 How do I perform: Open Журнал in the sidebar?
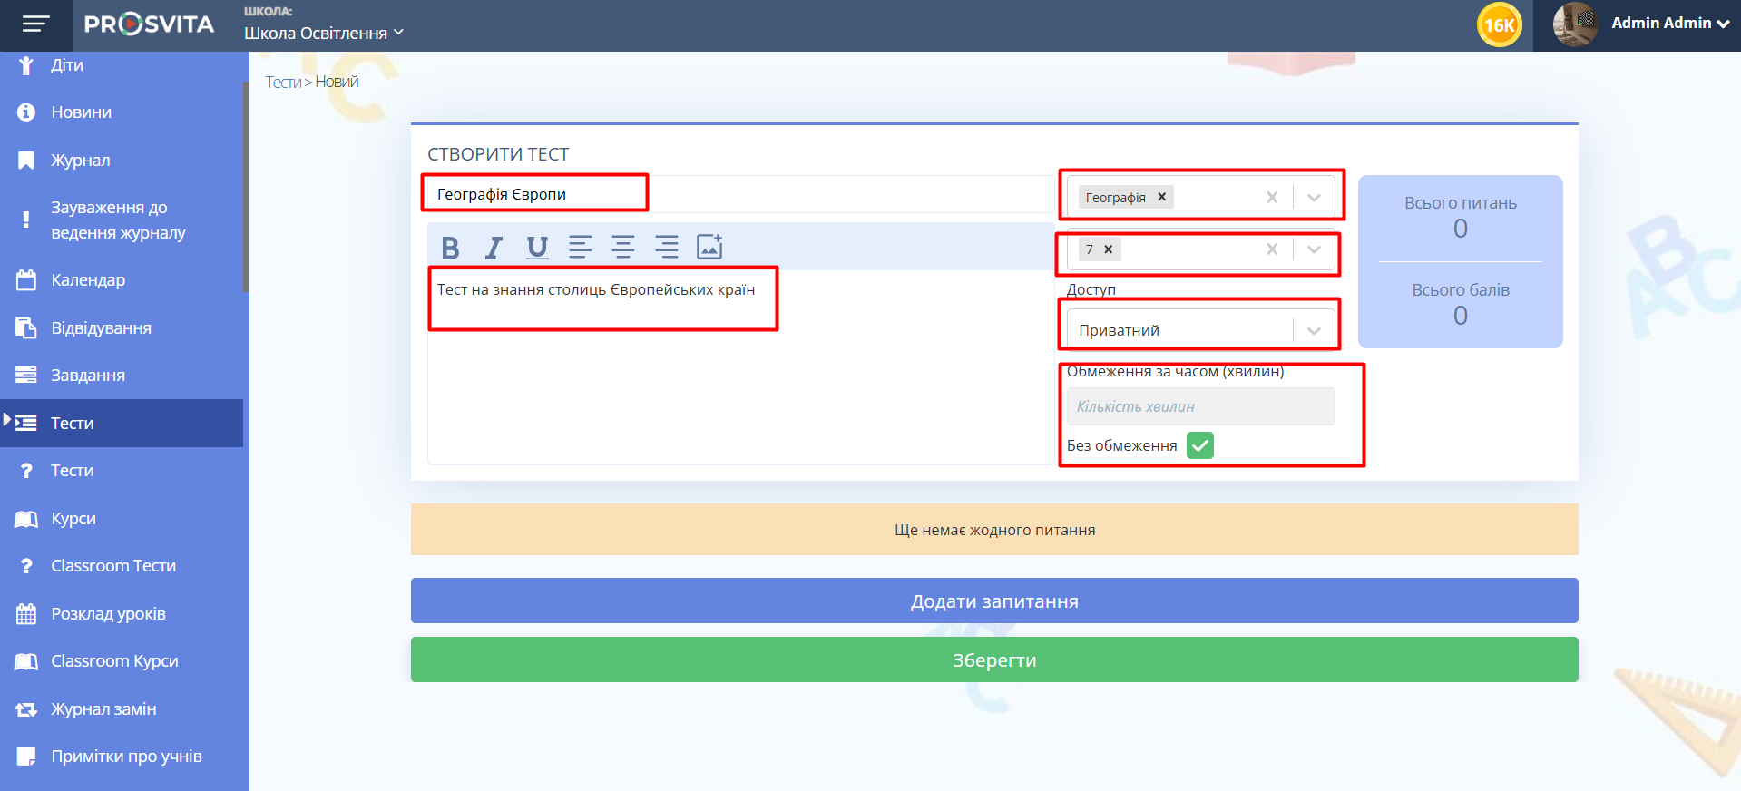pyautogui.click(x=81, y=161)
